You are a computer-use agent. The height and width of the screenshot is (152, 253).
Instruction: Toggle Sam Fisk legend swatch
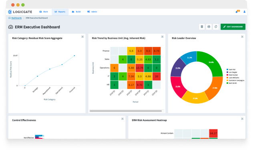coord(227,69)
